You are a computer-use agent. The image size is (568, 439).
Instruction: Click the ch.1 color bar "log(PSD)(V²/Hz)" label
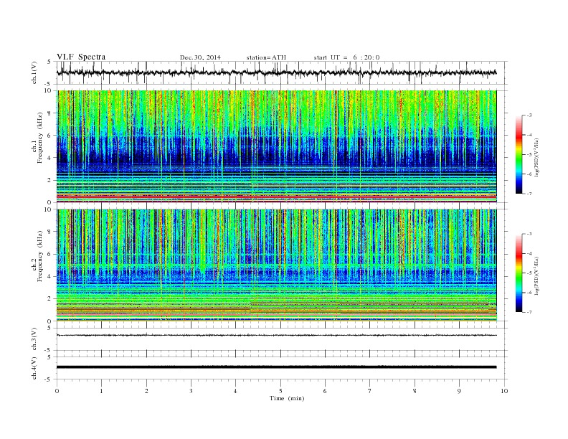coord(537,157)
